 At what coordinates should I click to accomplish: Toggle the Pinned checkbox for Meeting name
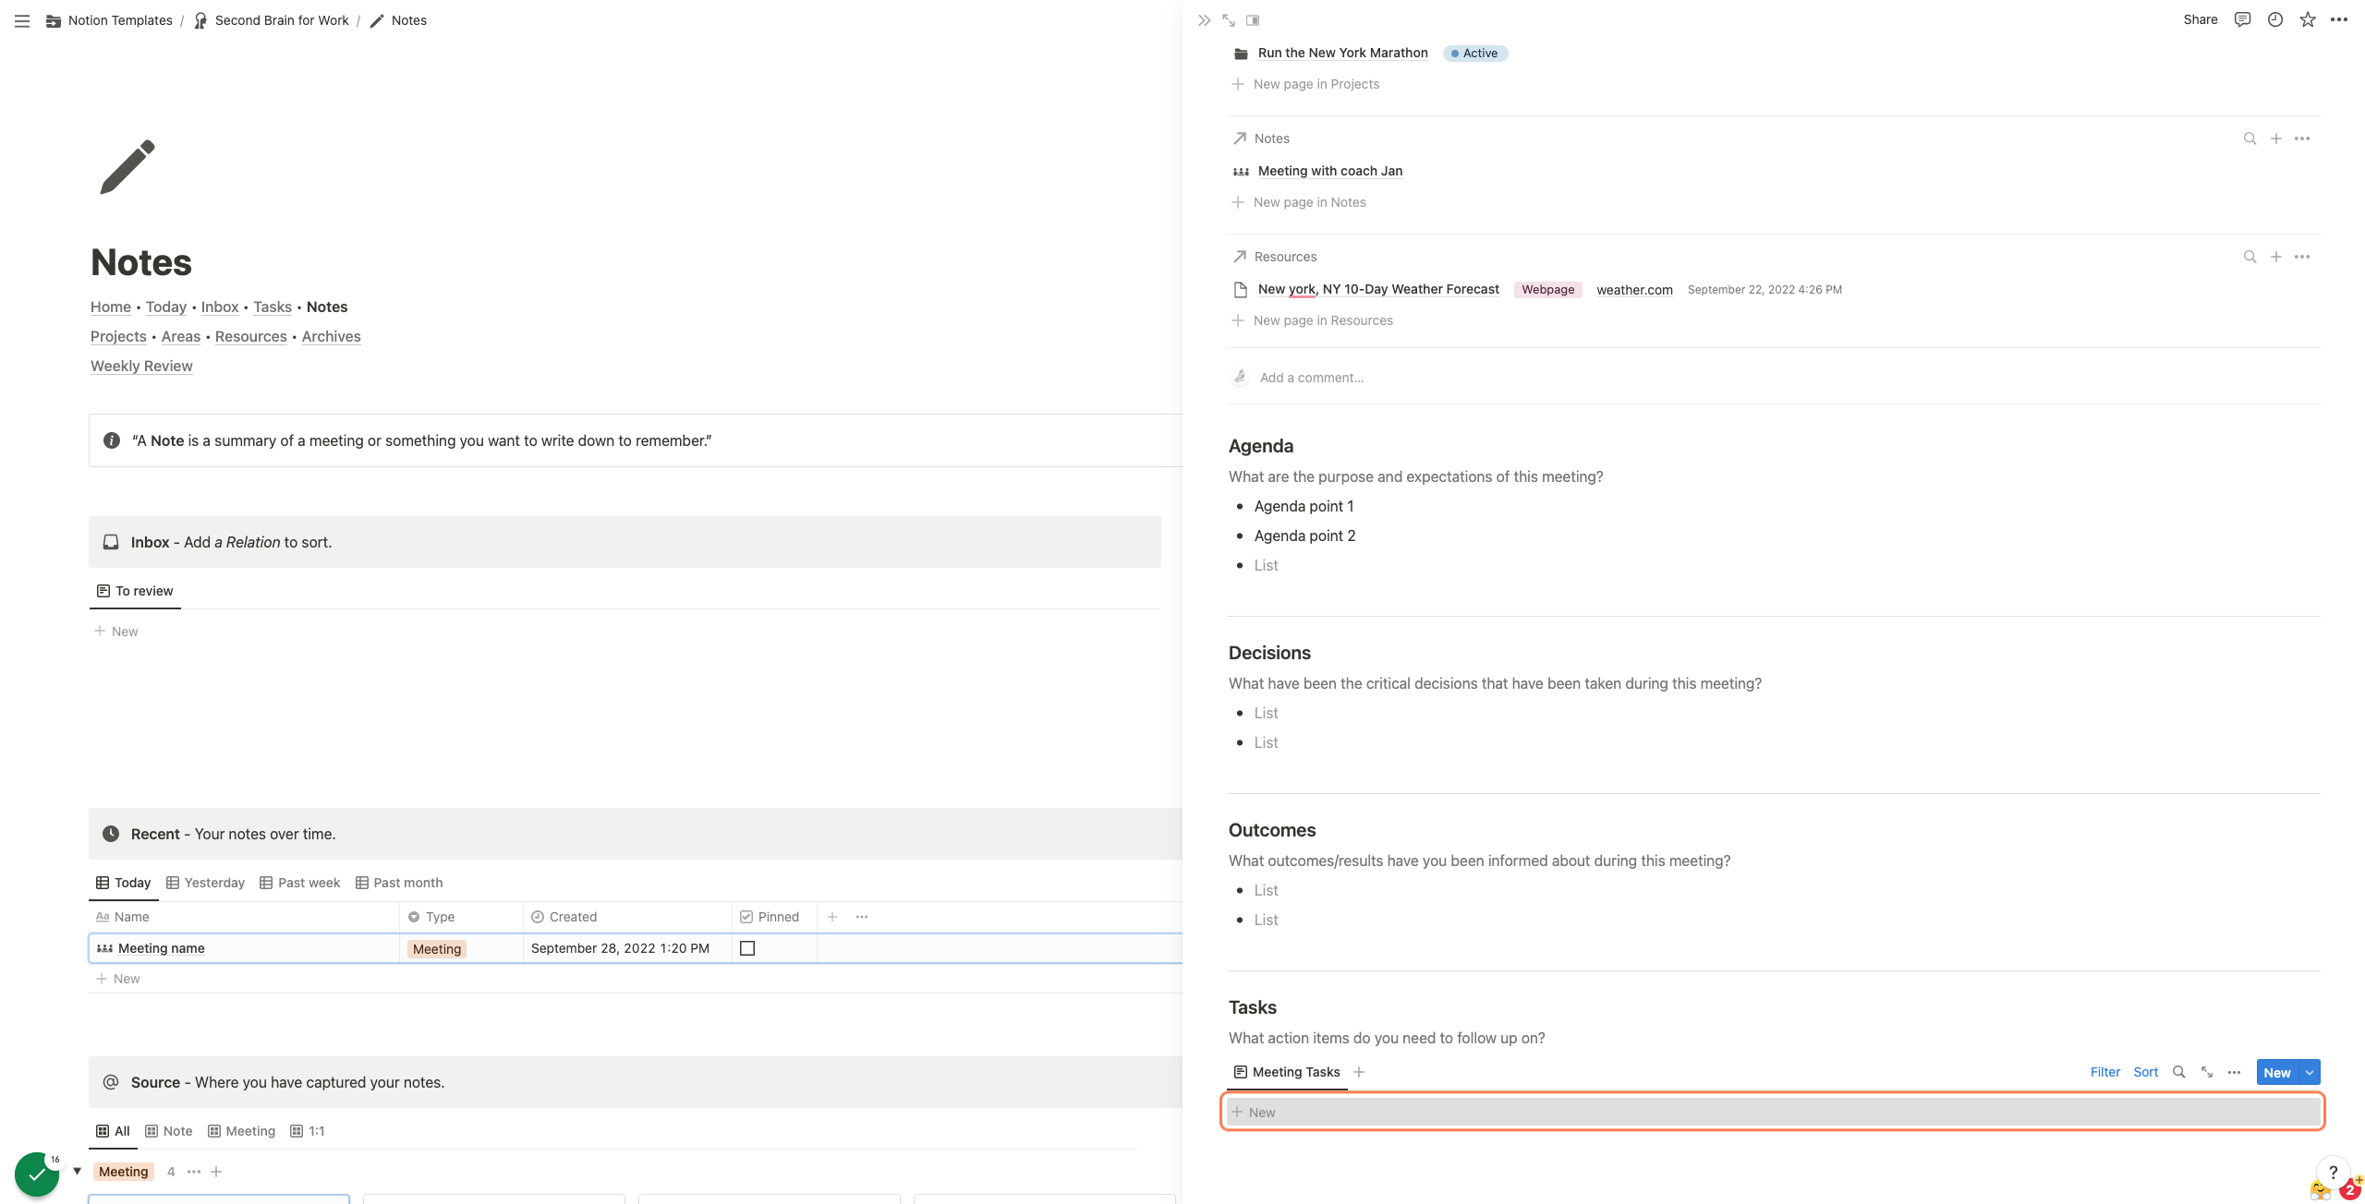(x=747, y=948)
